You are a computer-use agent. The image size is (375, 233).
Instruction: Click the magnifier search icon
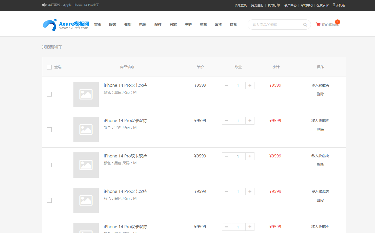[305, 25]
